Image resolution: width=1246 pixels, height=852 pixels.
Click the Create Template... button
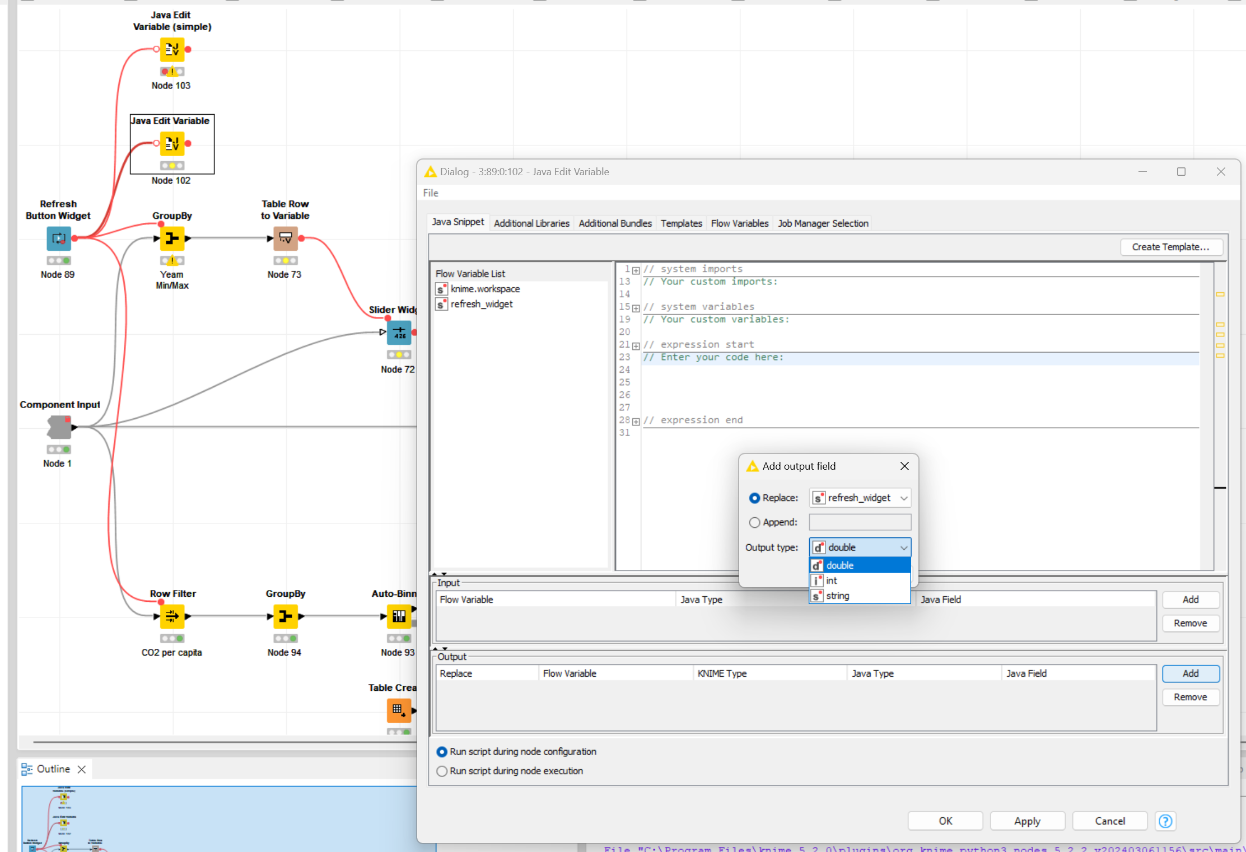[1170, 247]
